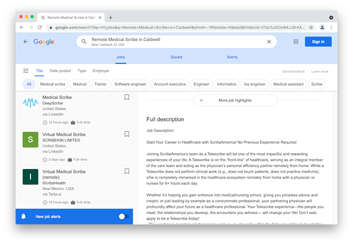The width and height of the screenshot is (353, 245).
Task: Open the Date posted filter
Action: pos(60,71)
